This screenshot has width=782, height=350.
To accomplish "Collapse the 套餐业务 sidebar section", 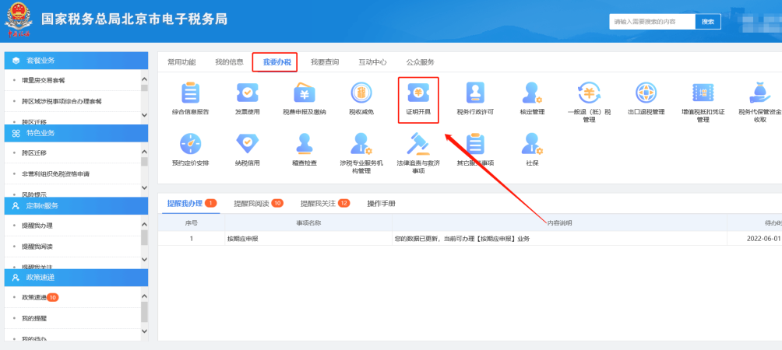I will [x=76, y=60].
